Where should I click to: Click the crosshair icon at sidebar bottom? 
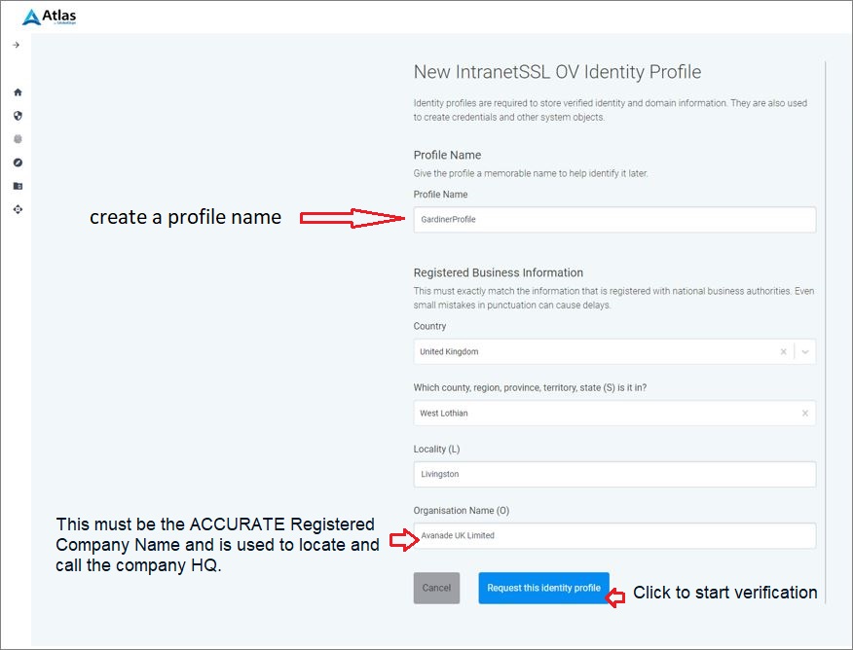point(17,209)
